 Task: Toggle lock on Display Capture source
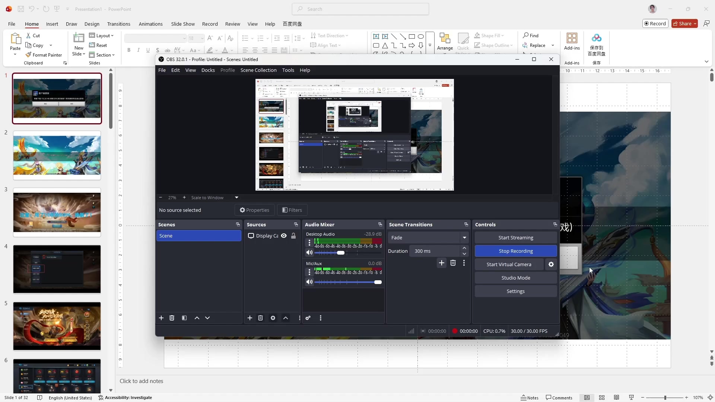(x=293, y=236)
